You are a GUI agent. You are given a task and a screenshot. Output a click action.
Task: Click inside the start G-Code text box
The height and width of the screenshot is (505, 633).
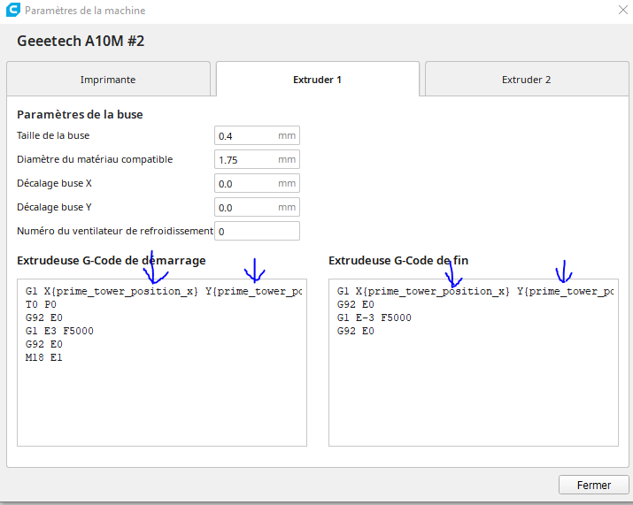tap(162, 363)
